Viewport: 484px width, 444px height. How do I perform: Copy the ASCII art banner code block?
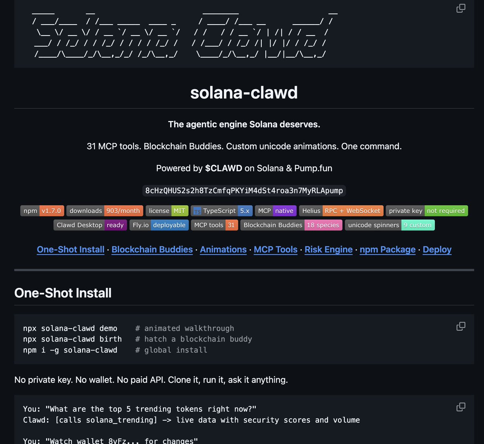(461, 8)
